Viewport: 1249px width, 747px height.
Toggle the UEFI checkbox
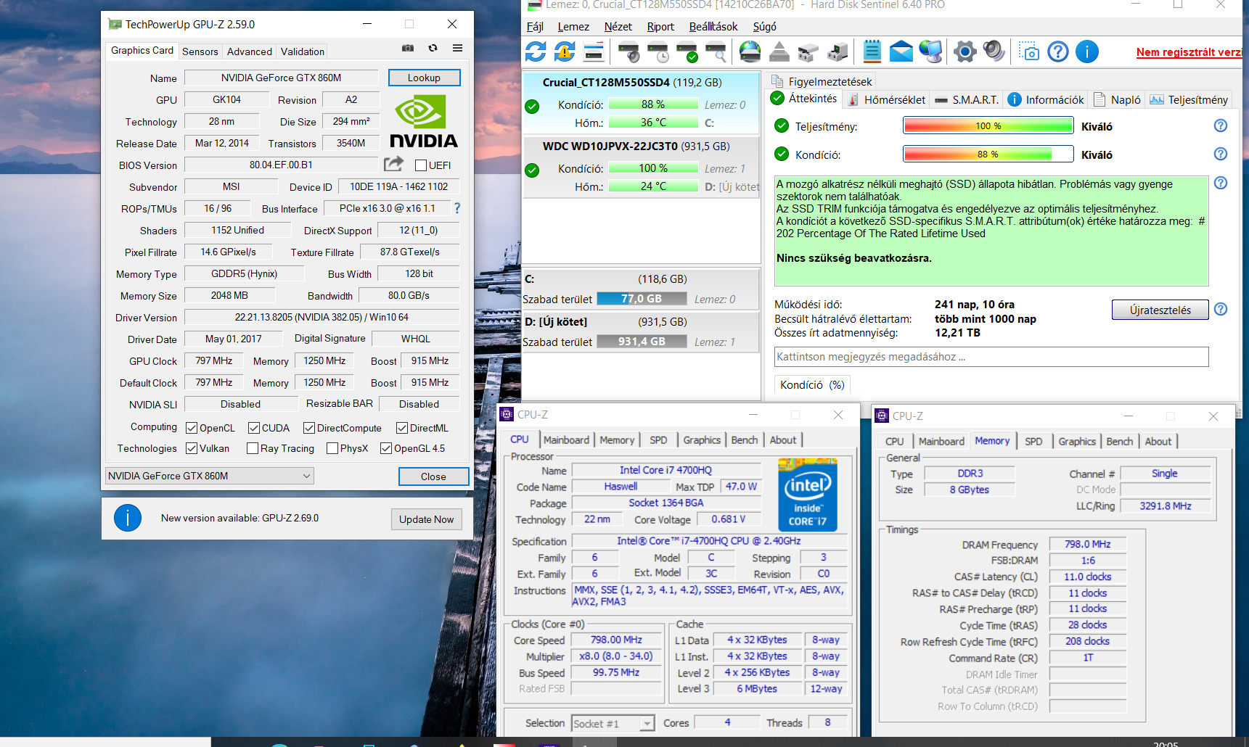421,165
